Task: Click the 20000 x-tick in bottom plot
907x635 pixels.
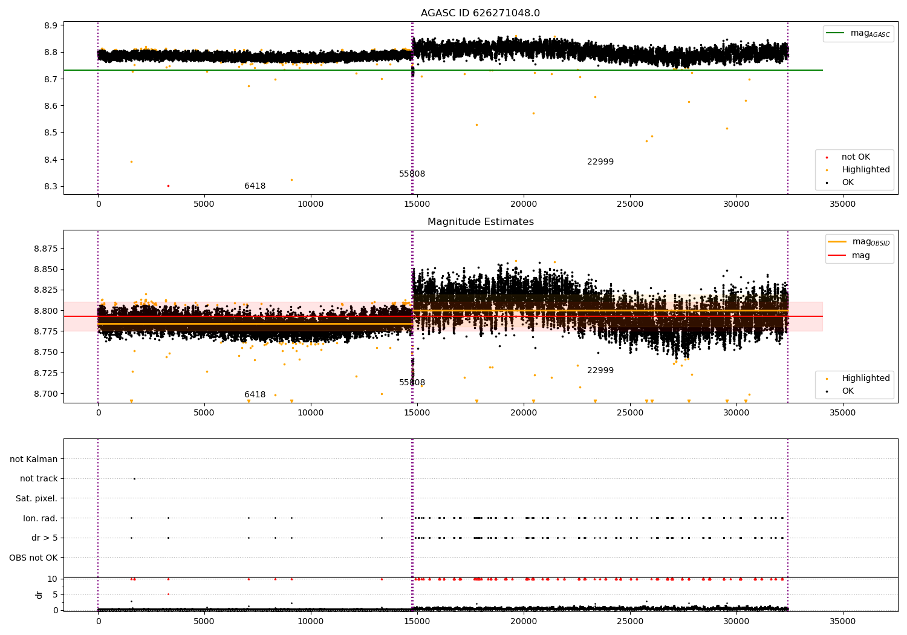Action: click(x=523, y=621)
